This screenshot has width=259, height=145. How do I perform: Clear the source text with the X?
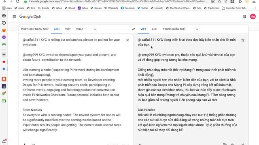127,40
